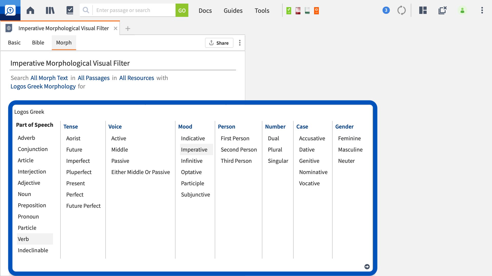This screenshot has height=276, width=492.
Task: Select Either Middle Or Passive voice
Action: click(141, 172)
